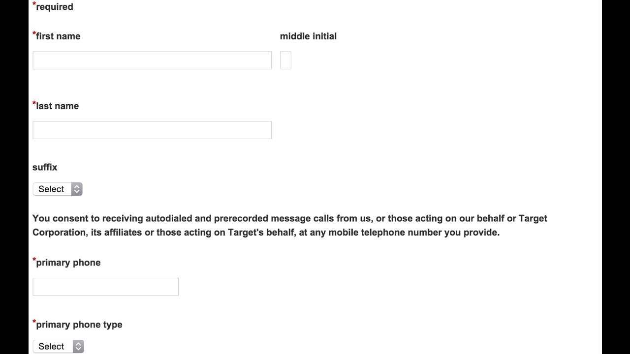
Task: Click the red asterisk beside primary phone
Action: 34,260
